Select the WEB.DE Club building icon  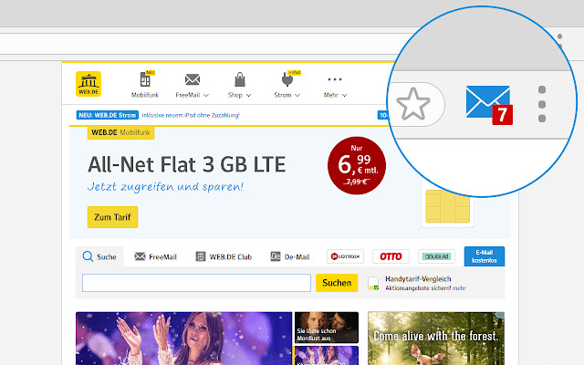tap(201, 256)
